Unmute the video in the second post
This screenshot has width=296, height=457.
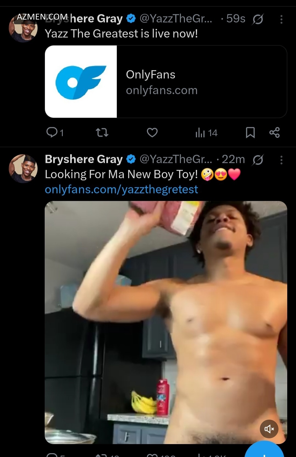point(269,429)
